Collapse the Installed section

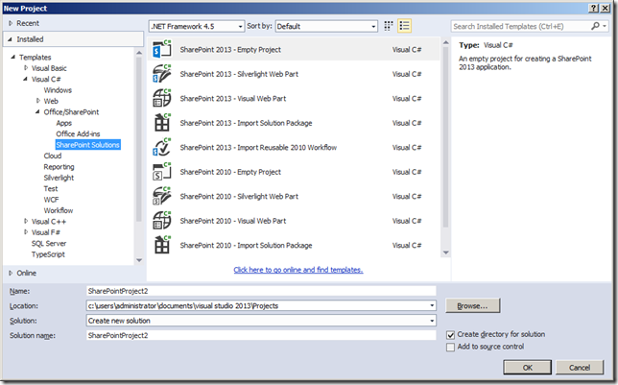(11, 39)
